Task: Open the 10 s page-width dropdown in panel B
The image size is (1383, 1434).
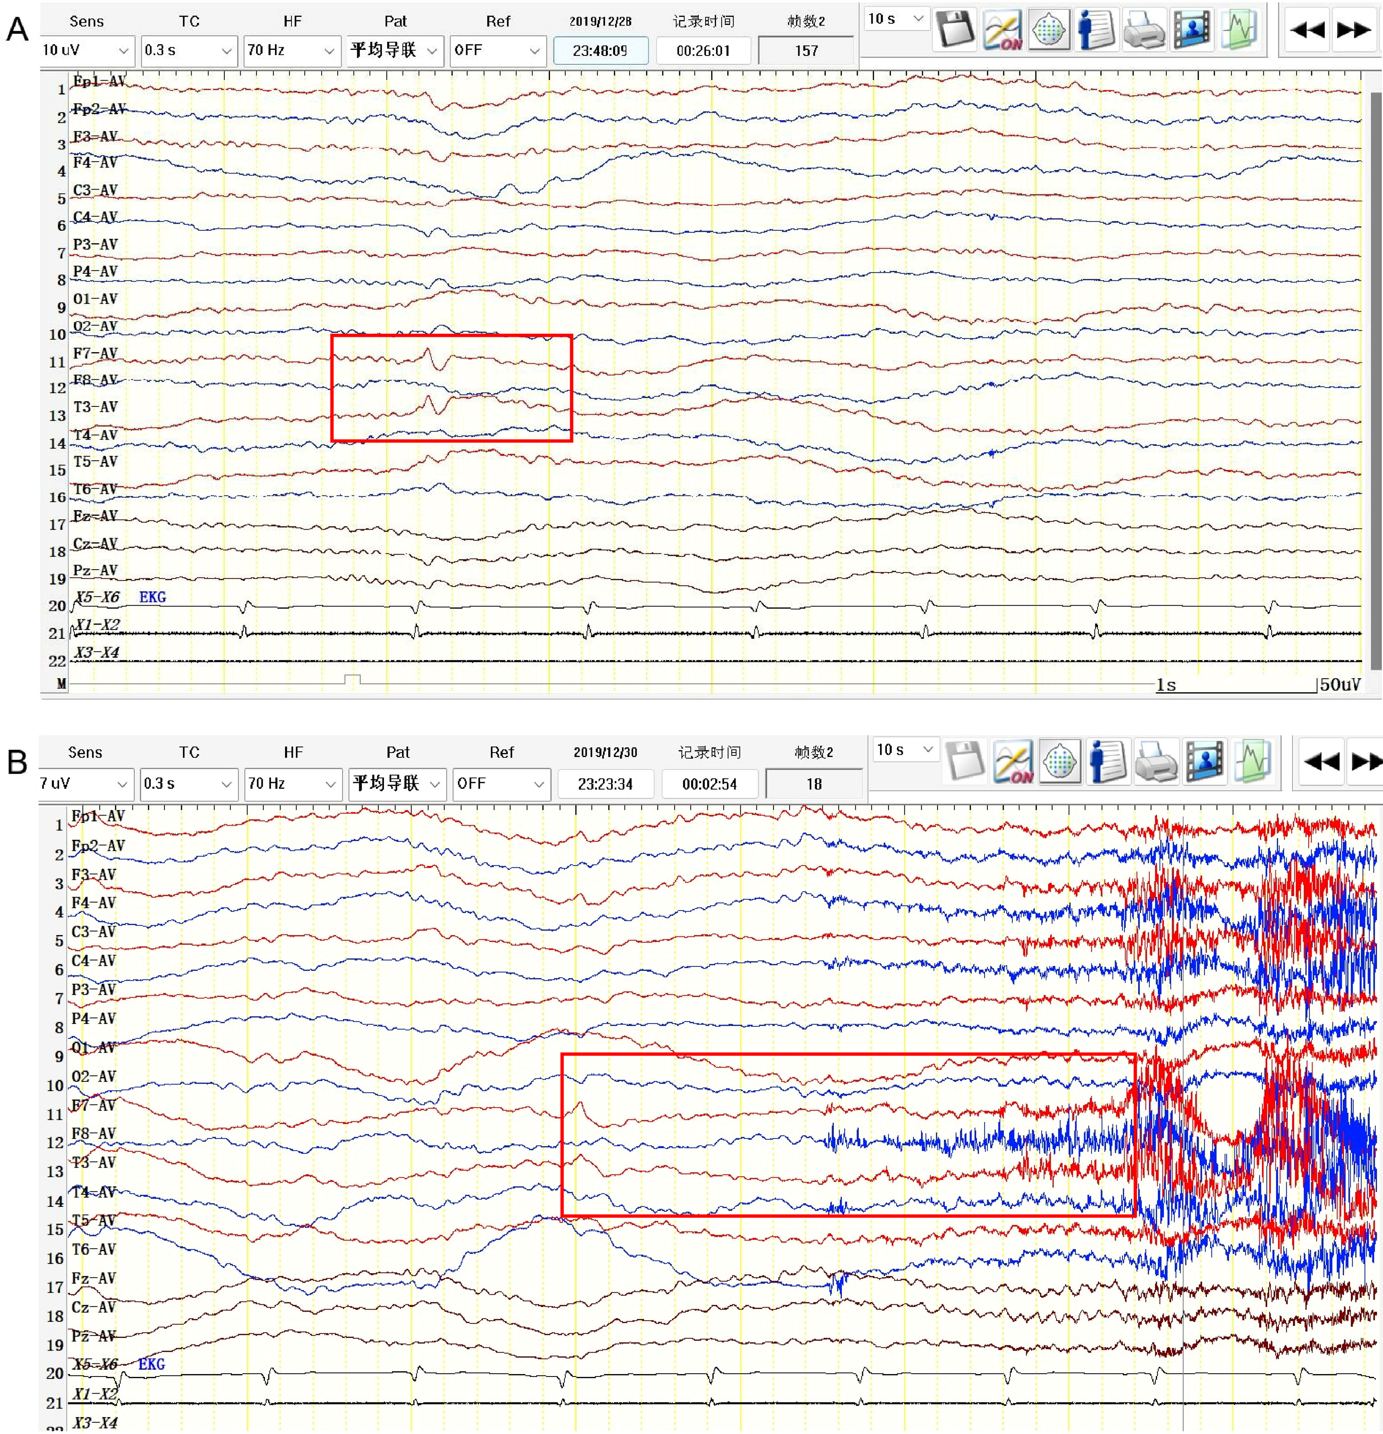Action: 906,750
